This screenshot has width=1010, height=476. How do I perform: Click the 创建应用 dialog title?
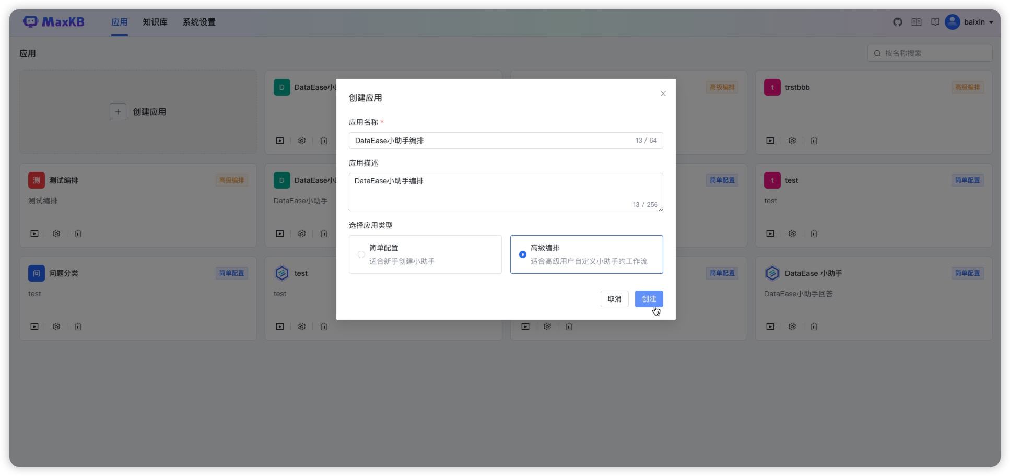click(x=366, y=98)
